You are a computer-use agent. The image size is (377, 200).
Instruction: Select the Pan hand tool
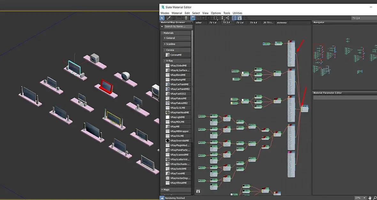pyautogui.click(x=370, y=198)
